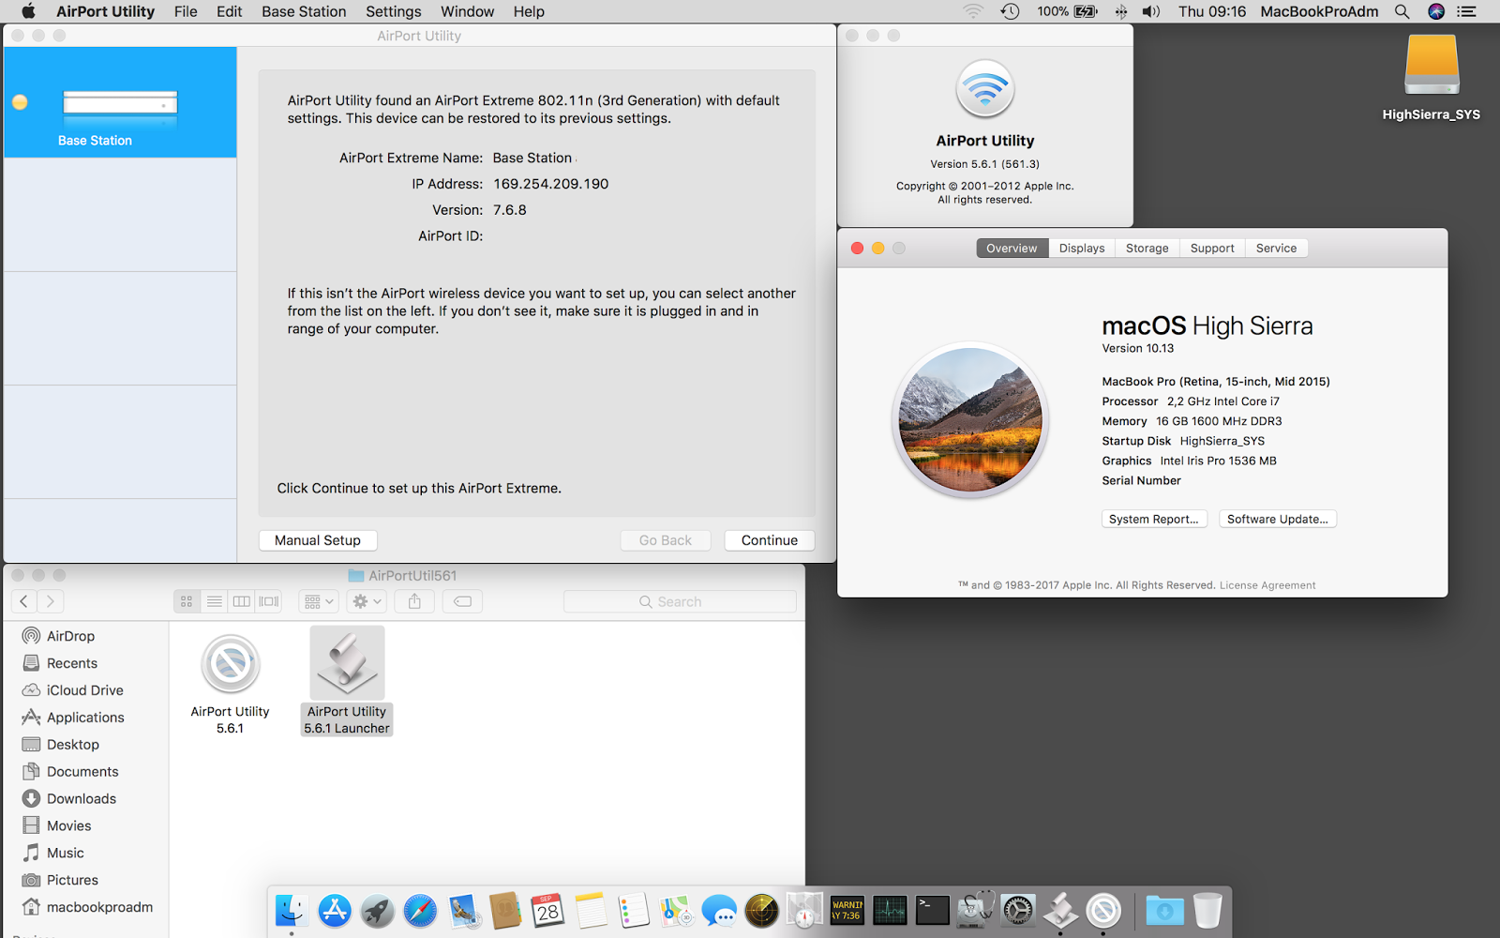The height and width of the screenshot is (938, 1500).
Task: Open Notification Center icon
Action: click(x=1467, y=11)
